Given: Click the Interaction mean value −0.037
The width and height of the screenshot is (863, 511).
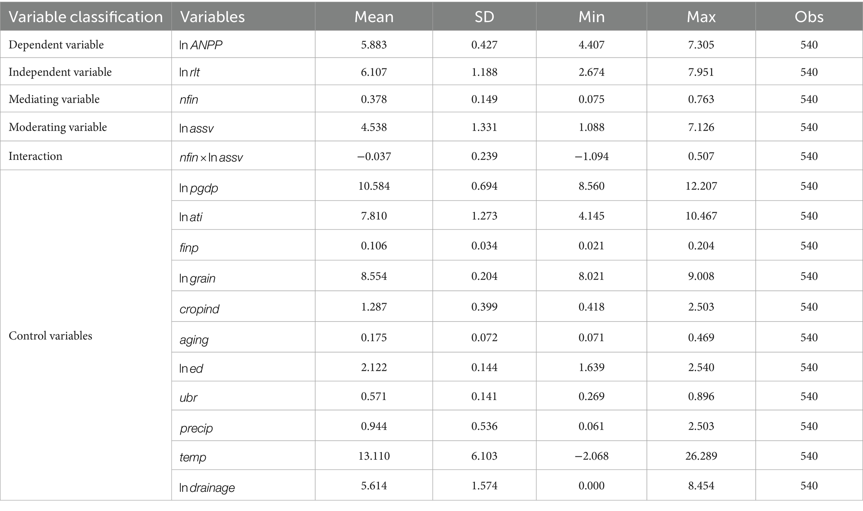Looking at the screenshot, I should tap(374, 156).
